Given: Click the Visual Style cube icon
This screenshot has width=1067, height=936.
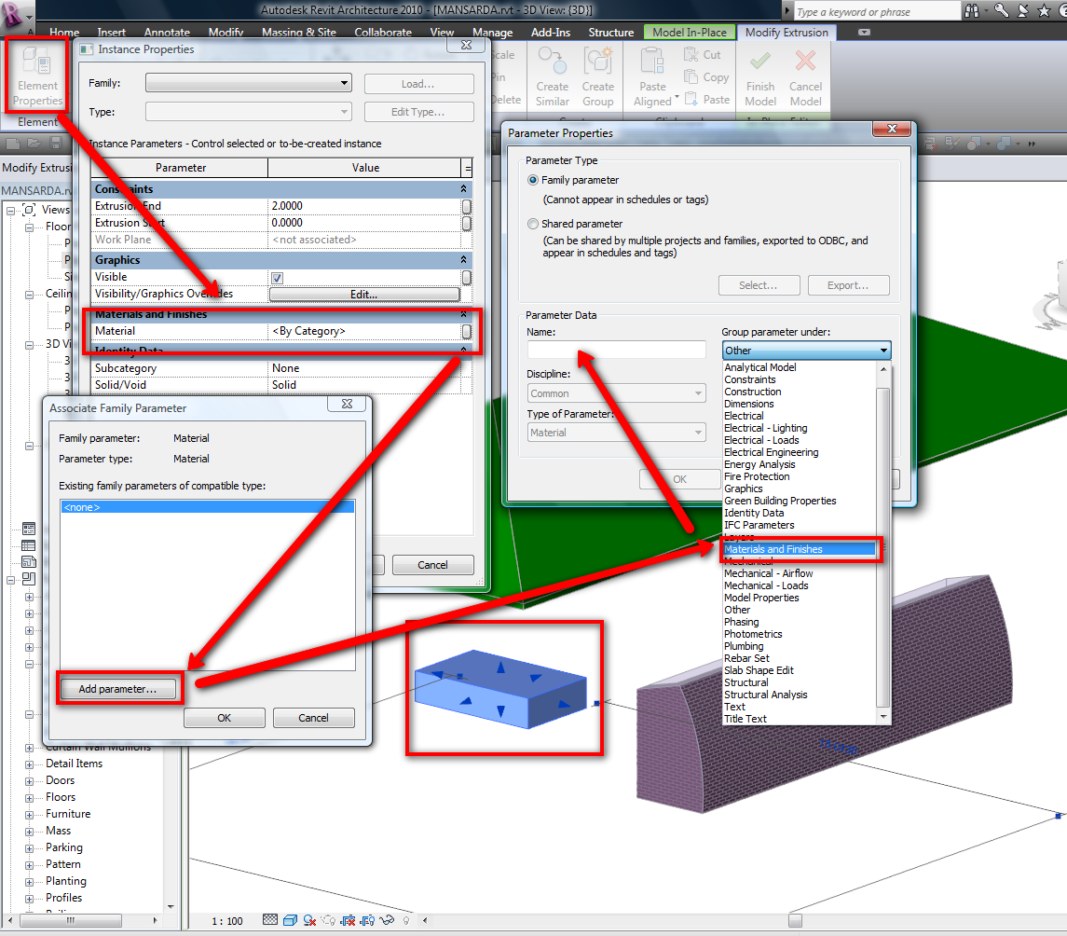Looking at the screenshot, I should [x=290, y=920].
